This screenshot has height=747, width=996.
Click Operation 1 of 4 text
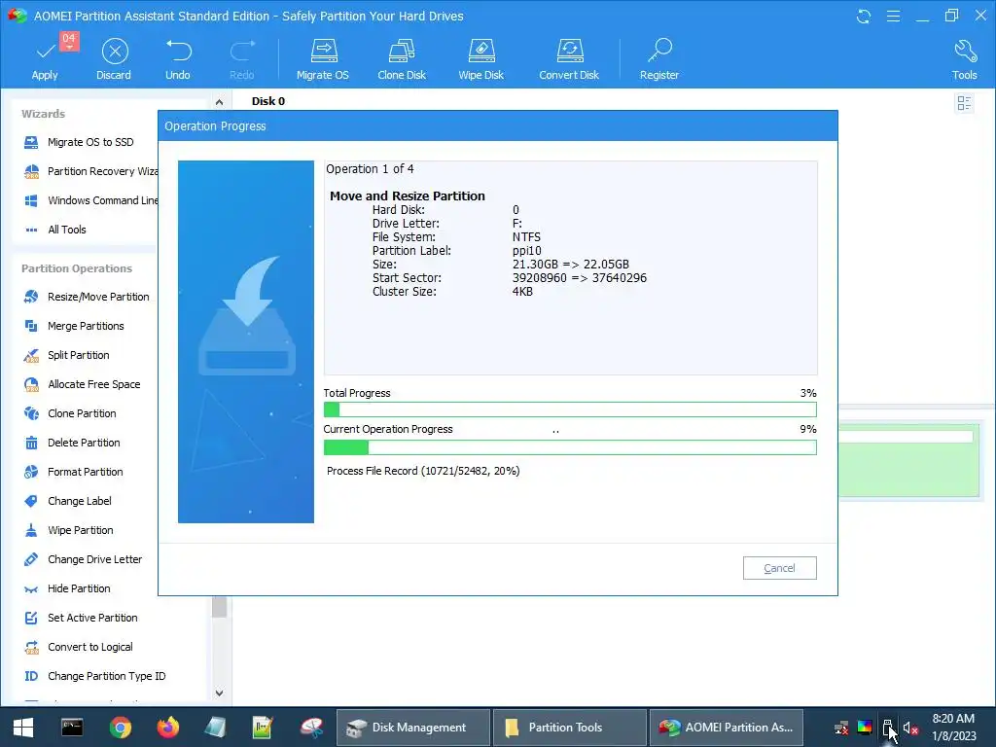pyautogui.click(x=370, y=169)
